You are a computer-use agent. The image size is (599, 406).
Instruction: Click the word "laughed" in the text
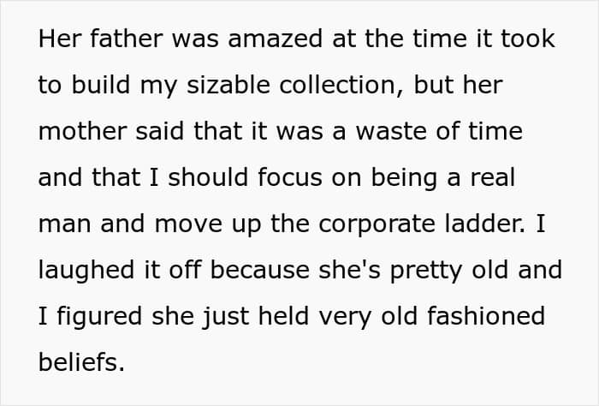pyautogui.click(x=86, y=271)
